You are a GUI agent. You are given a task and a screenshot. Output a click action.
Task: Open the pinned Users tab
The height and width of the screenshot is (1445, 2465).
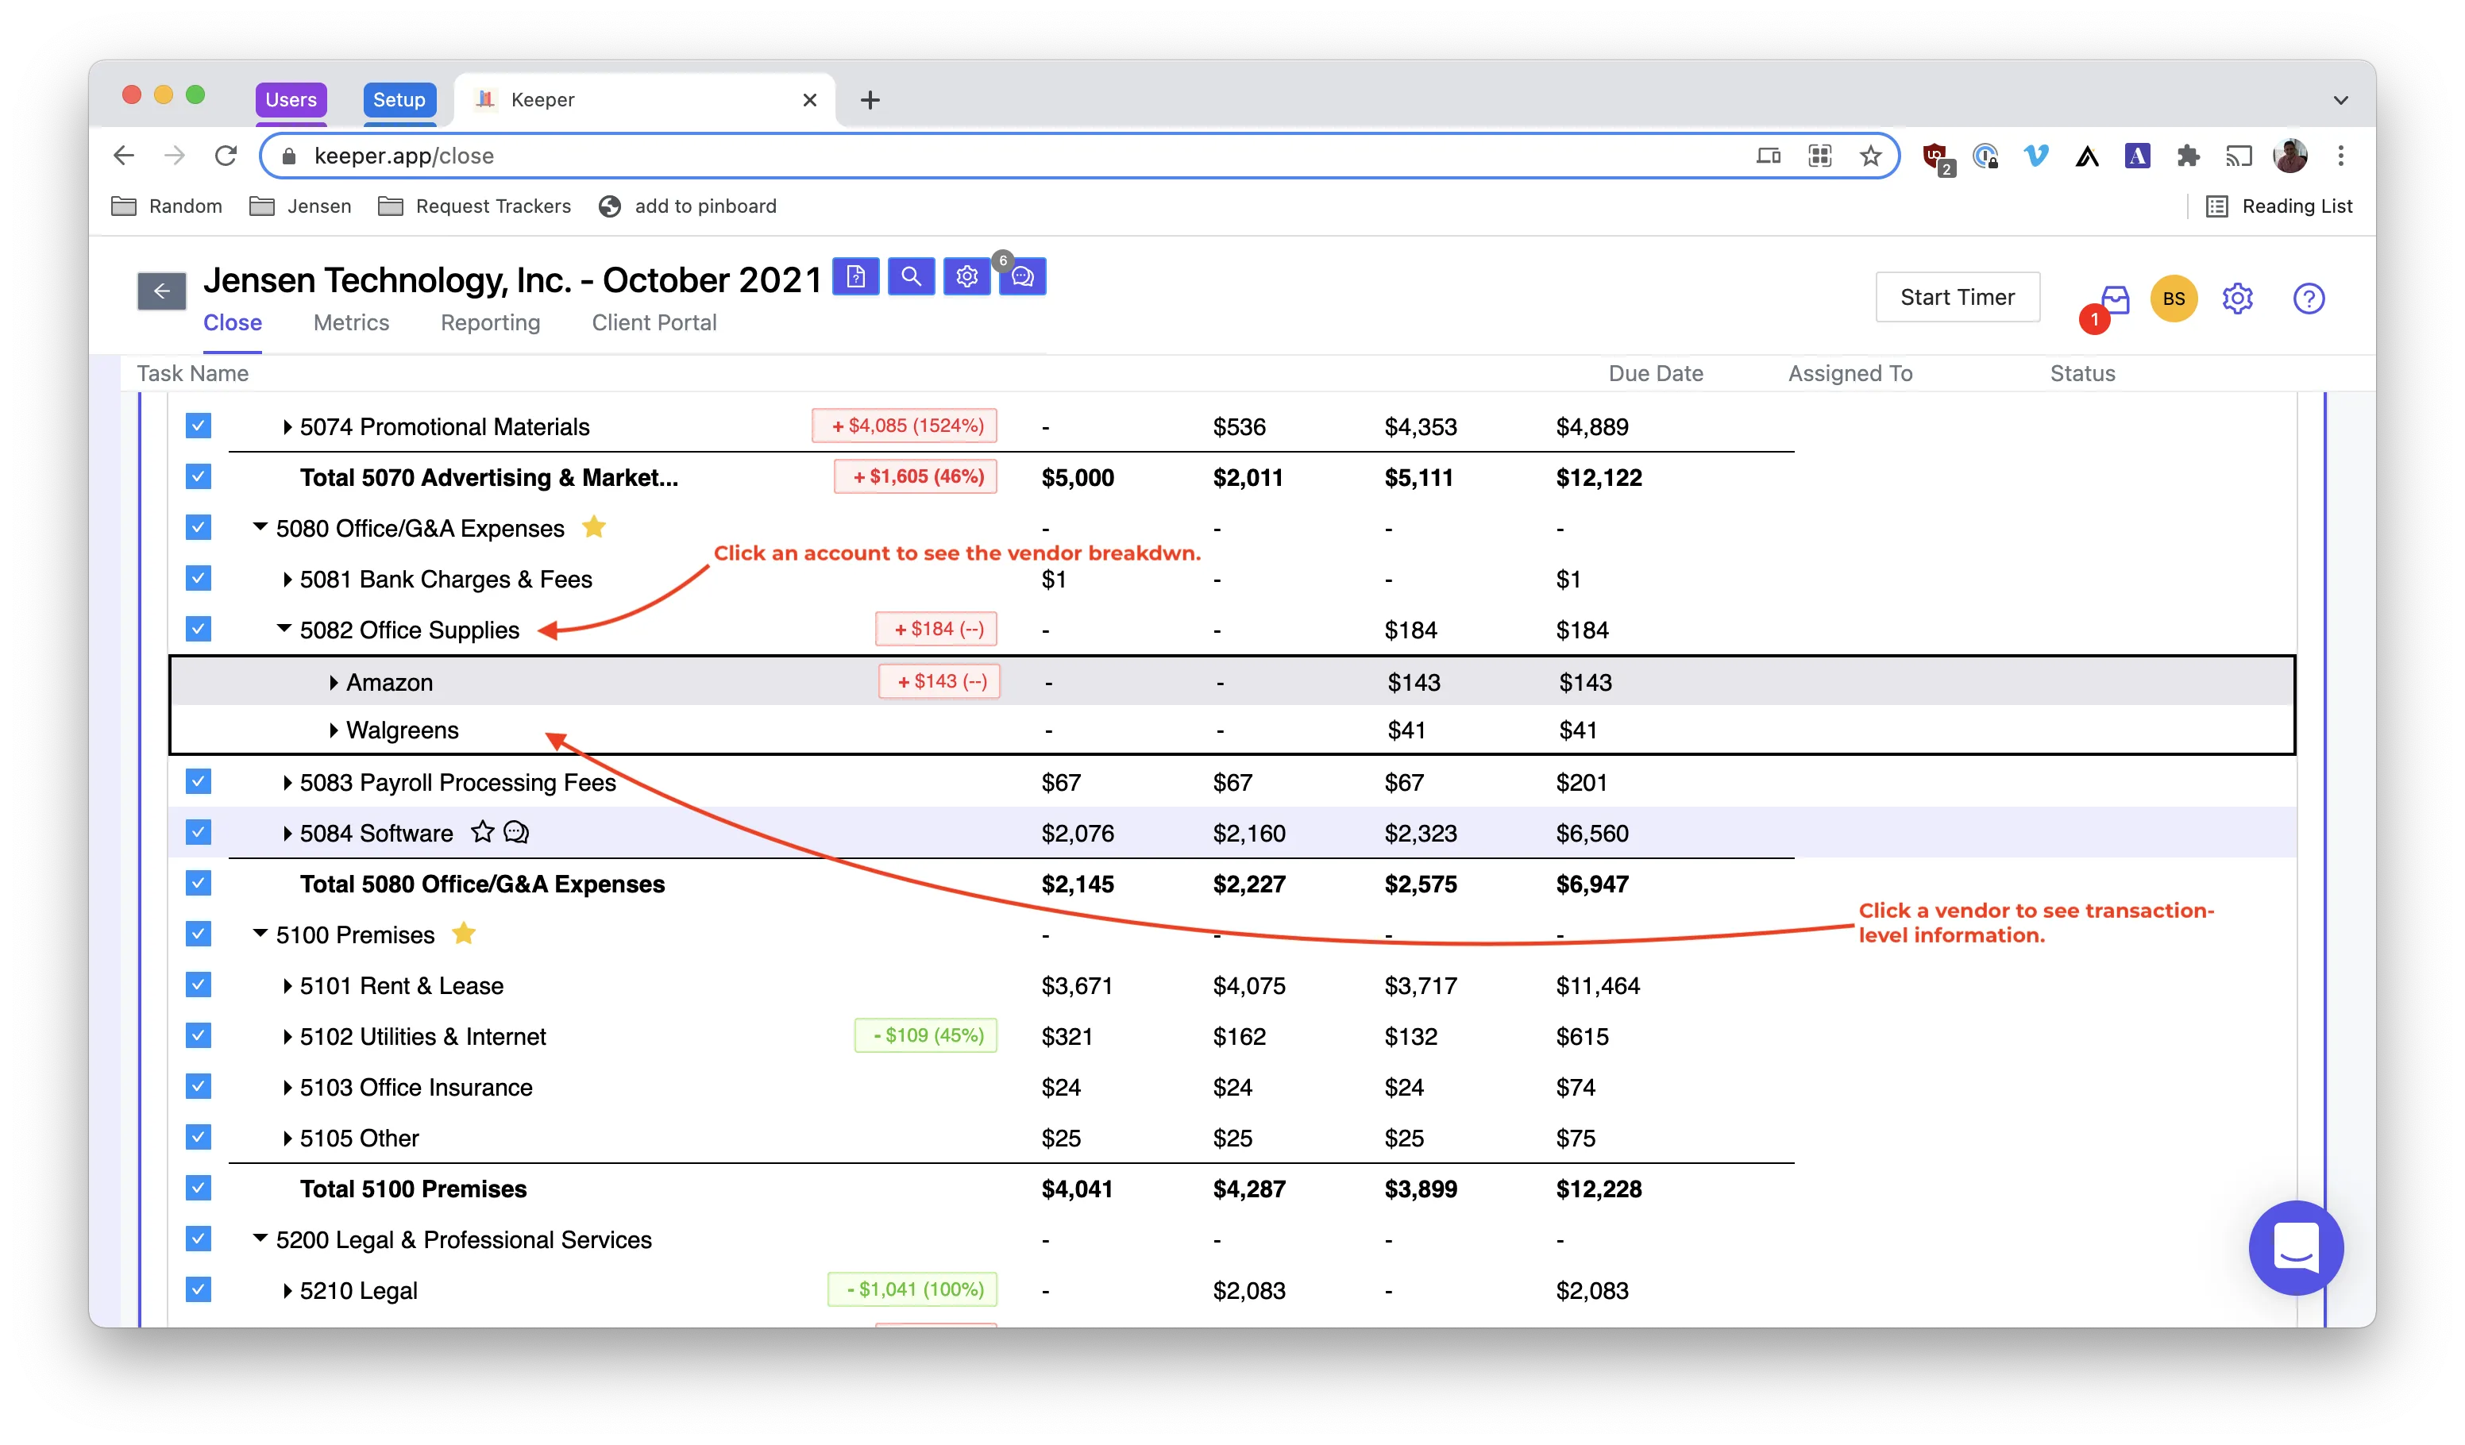(x=291, y=100)
